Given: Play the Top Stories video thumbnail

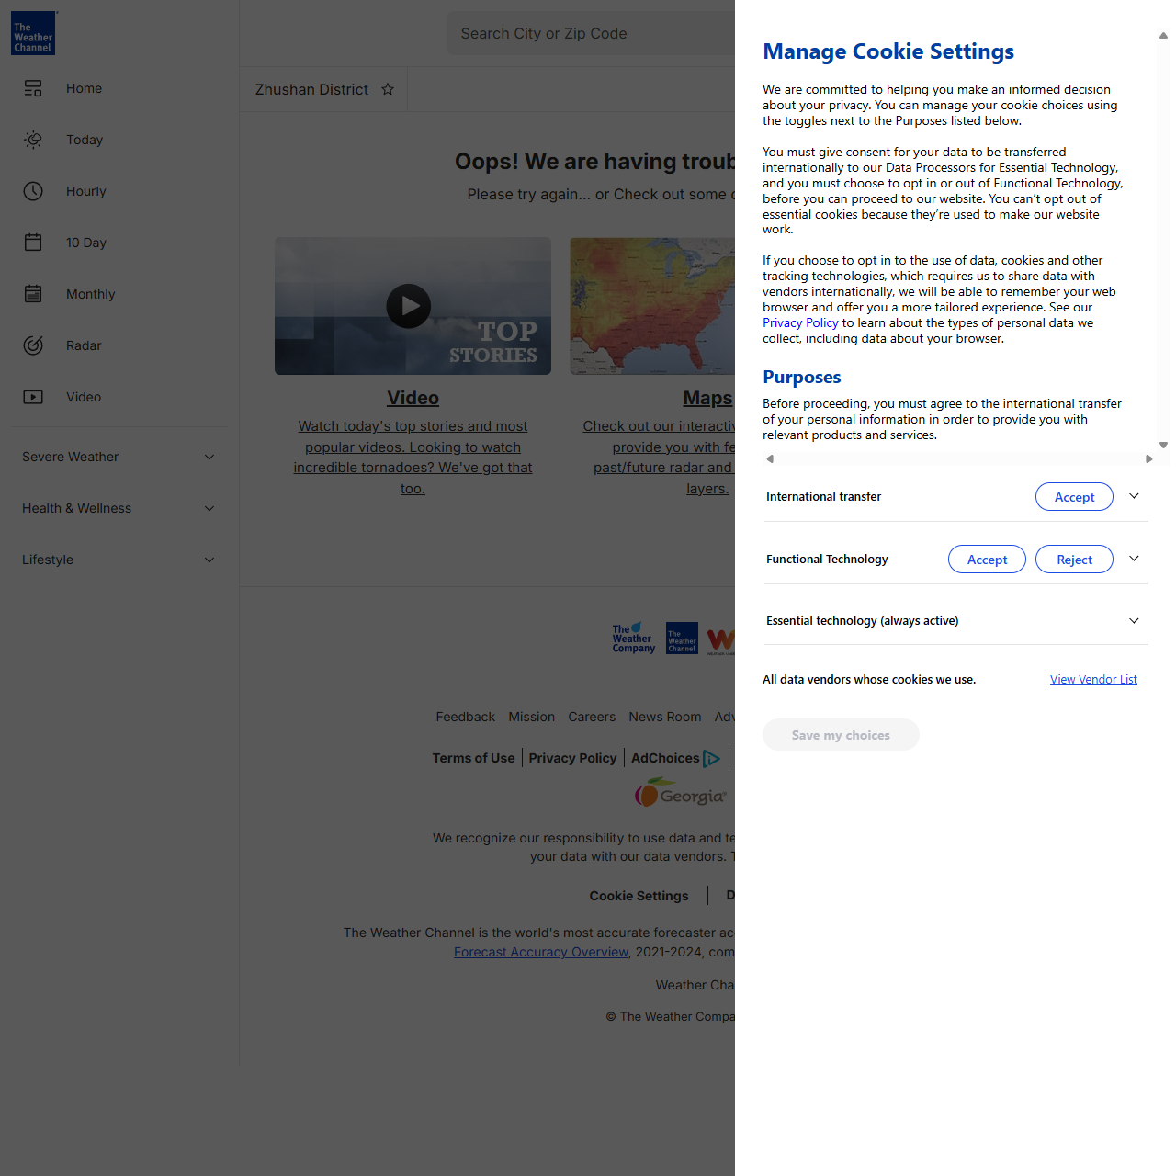Looking at the screenshot, I should pyautogui.click(x=409, y=306).
